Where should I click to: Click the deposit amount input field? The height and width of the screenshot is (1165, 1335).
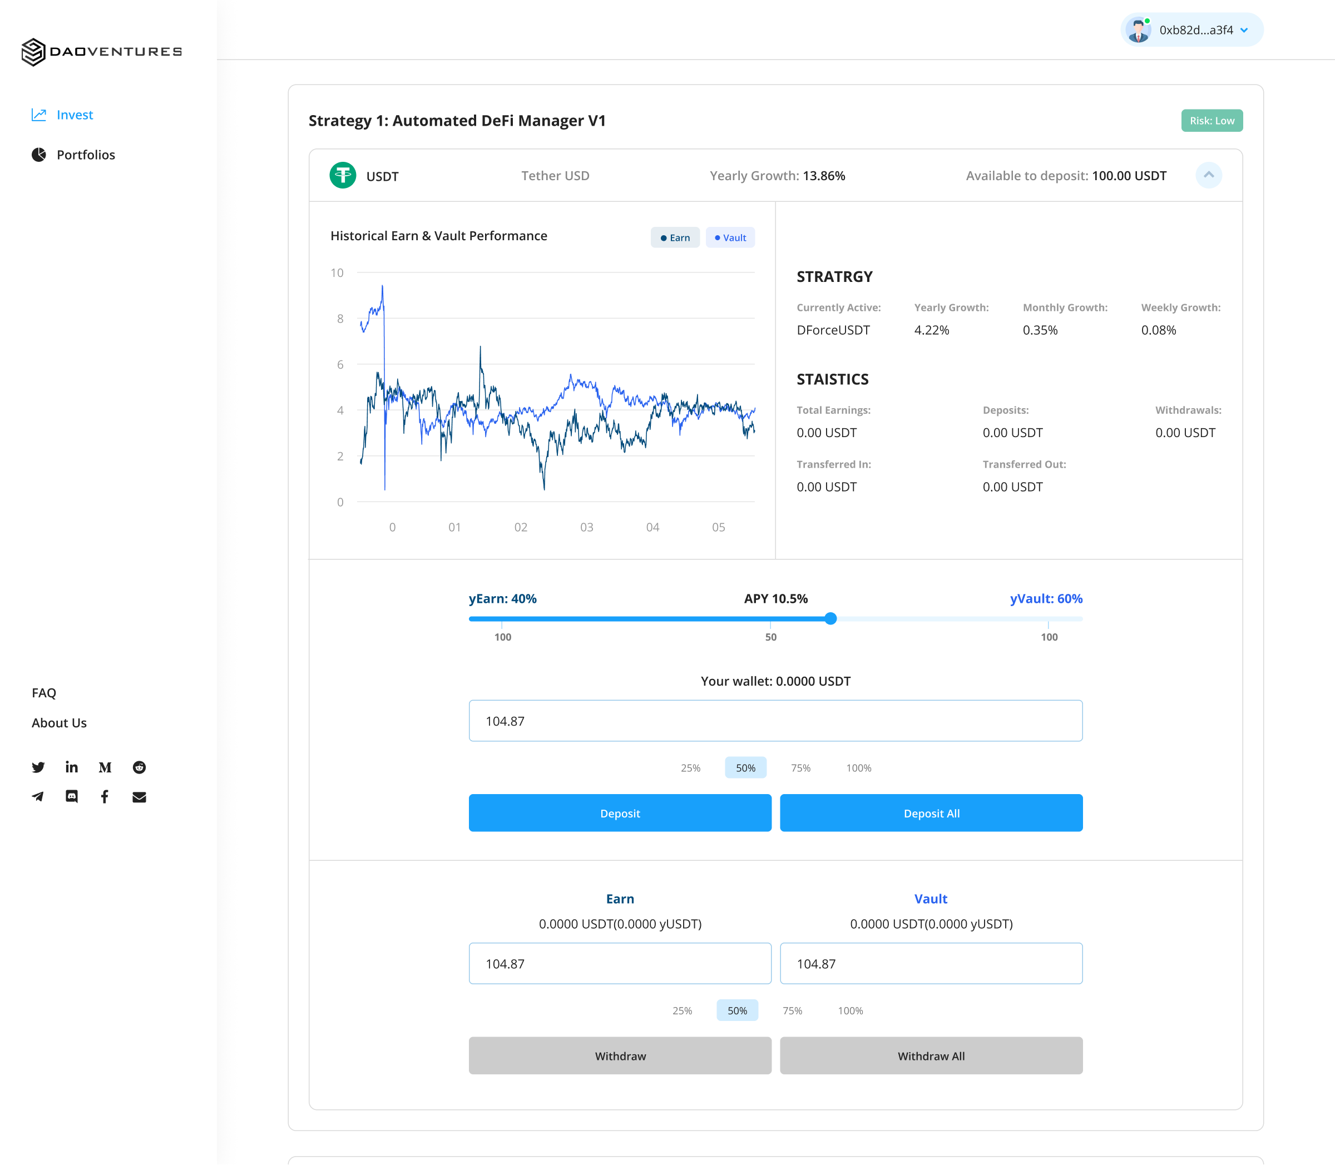[x=775, y=721]
